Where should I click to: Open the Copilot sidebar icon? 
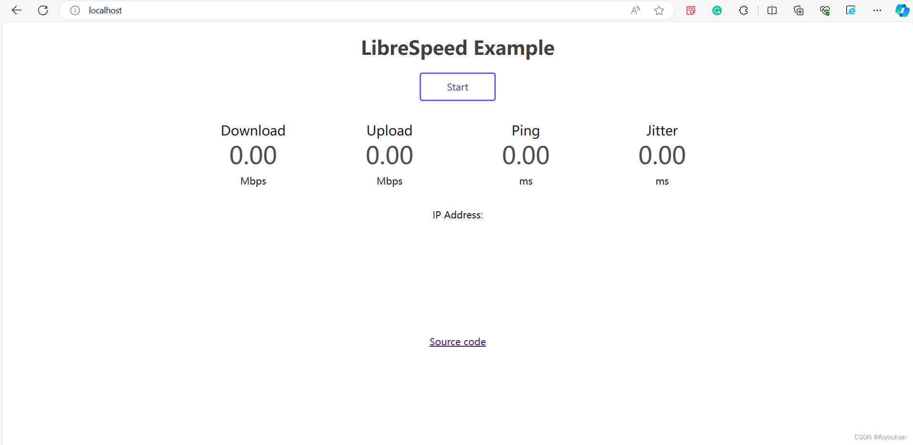coord(902,10)
